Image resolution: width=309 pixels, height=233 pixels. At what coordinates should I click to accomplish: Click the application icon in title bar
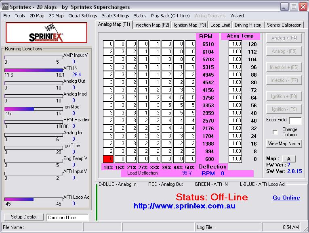5,7
